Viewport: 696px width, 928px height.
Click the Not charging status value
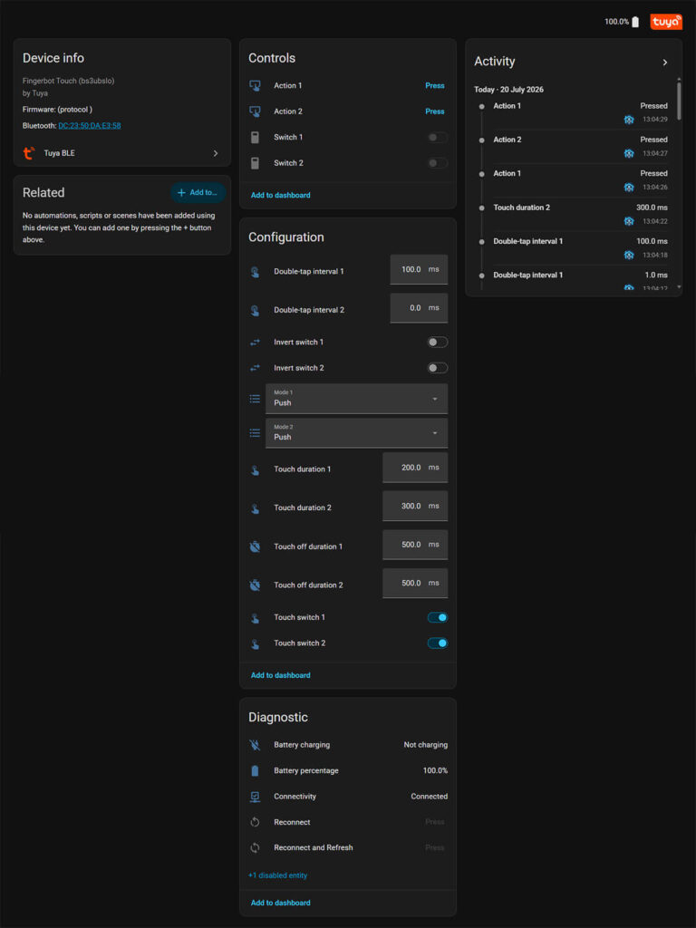point(426,745)
